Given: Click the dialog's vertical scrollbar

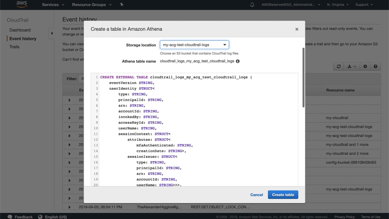Looking at the screenshot, I should tap(303, 78).
